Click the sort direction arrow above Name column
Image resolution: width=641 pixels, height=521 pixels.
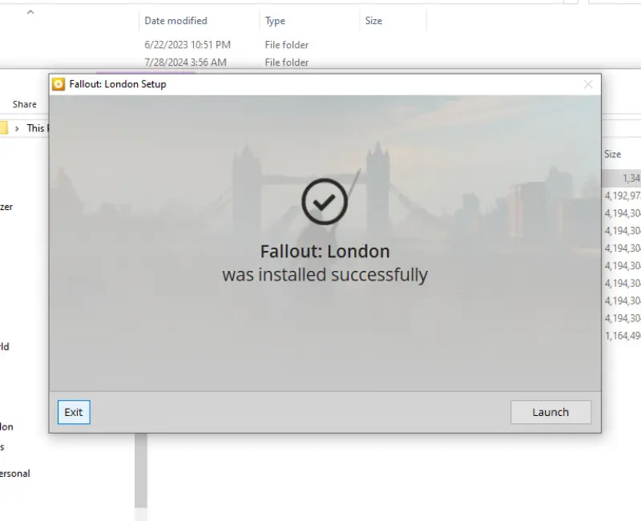(x=30, y=12)
